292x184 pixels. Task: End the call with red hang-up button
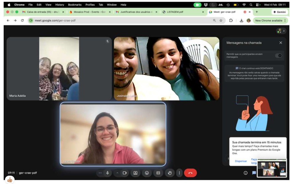click(190, 173)
